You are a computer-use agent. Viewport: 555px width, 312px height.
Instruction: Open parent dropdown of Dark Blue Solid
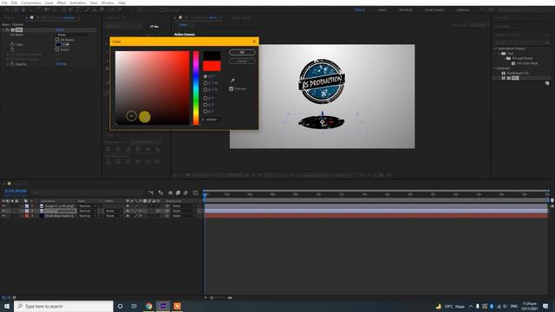click(183, 216)
